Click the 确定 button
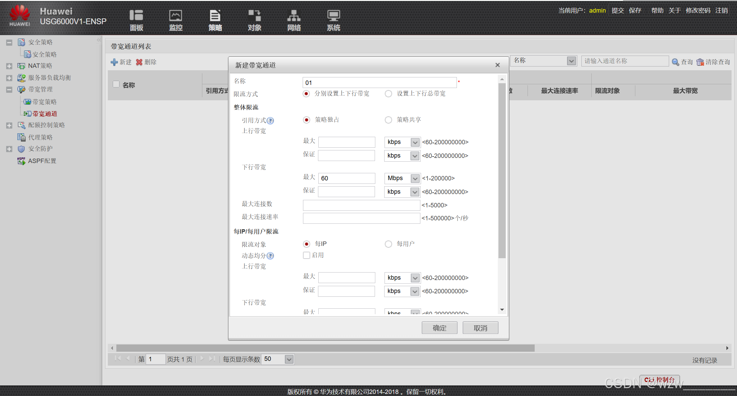 [439, 328]
